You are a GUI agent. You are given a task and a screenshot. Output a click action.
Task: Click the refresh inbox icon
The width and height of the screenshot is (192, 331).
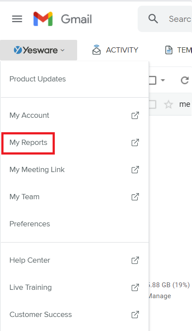pos(185,80)
